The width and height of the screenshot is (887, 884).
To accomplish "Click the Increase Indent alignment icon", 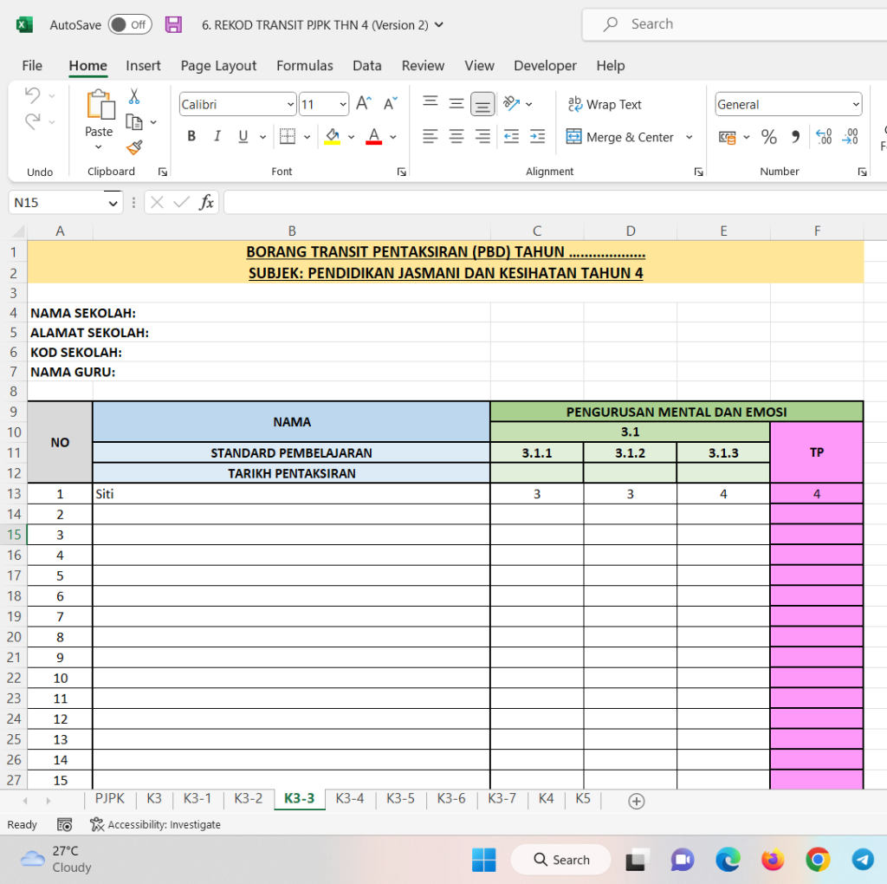I will [537, 137].
